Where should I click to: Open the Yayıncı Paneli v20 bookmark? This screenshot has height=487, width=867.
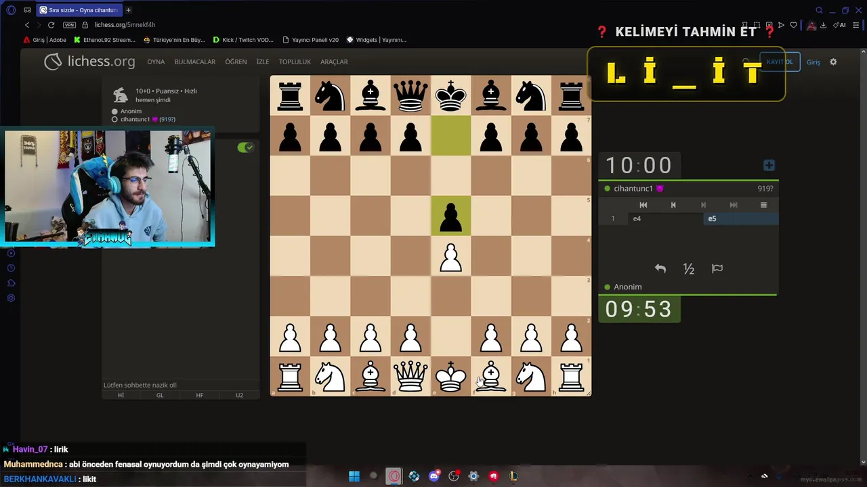point(310,40)
